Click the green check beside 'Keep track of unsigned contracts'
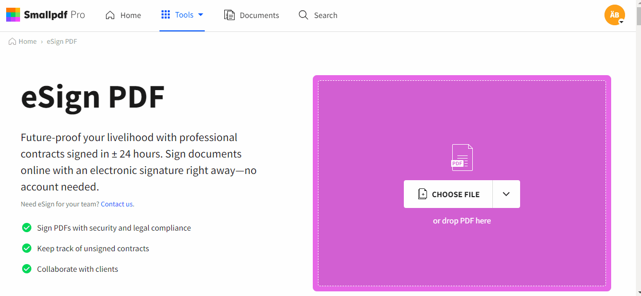The image size is (641, 296). click(27, 248)
